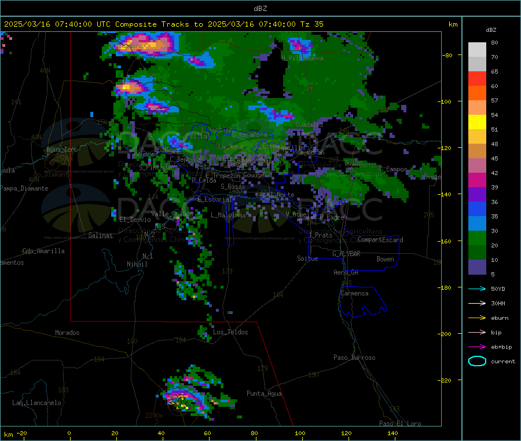Viewport: 521px width, 441px height.
Task: Click the 'A_Villanueva' map label
Action: pos(302,58)
